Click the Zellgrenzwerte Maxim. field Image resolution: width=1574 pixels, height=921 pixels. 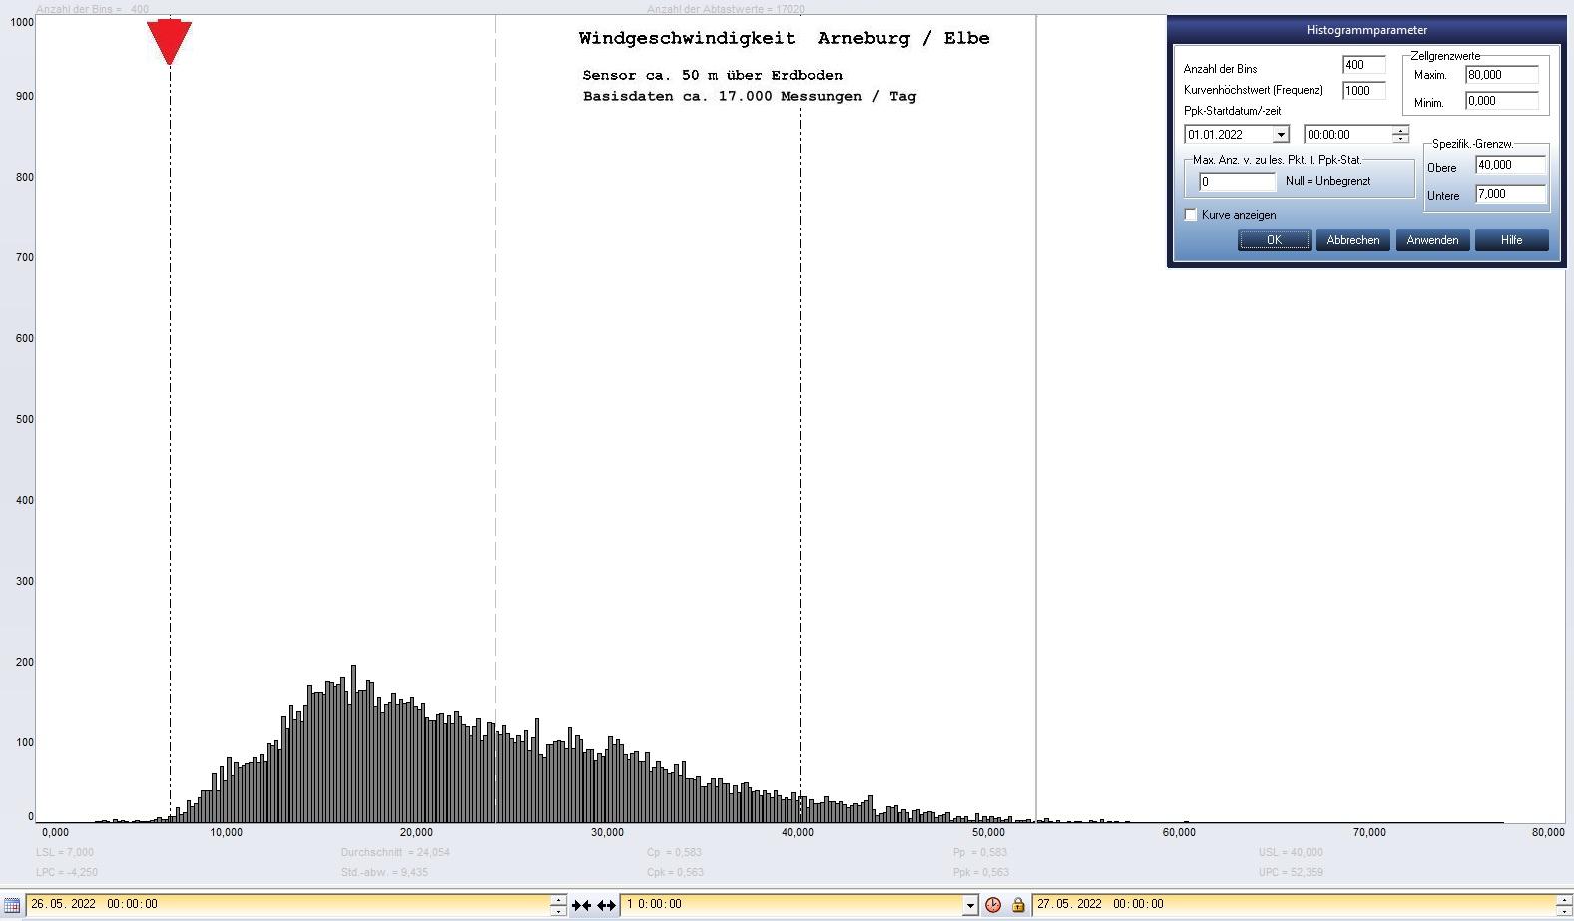point(1502,75)
